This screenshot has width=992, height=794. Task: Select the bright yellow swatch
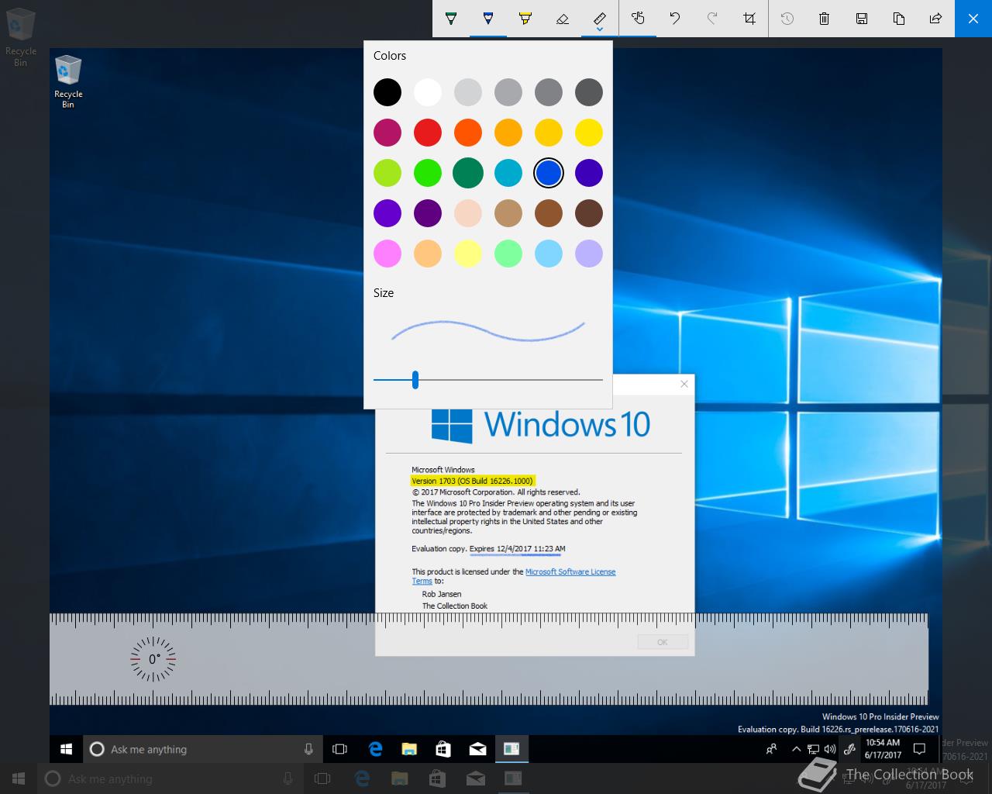coord(589,133)
